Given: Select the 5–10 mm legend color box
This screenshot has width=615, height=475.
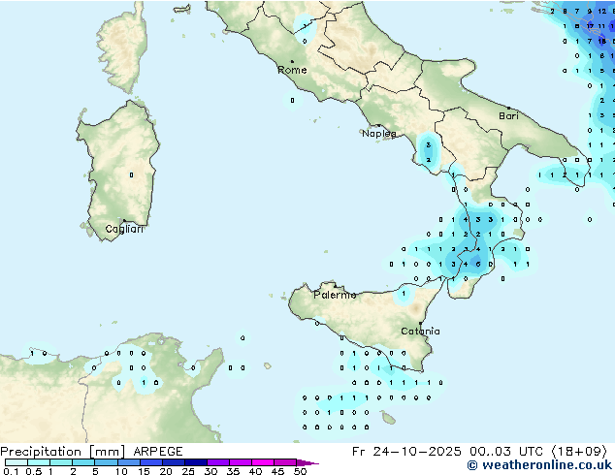Looking at the screenshot, I should point(106,462).
